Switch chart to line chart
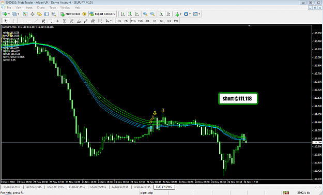Screen dimensions: 323x195 point(137,14)
